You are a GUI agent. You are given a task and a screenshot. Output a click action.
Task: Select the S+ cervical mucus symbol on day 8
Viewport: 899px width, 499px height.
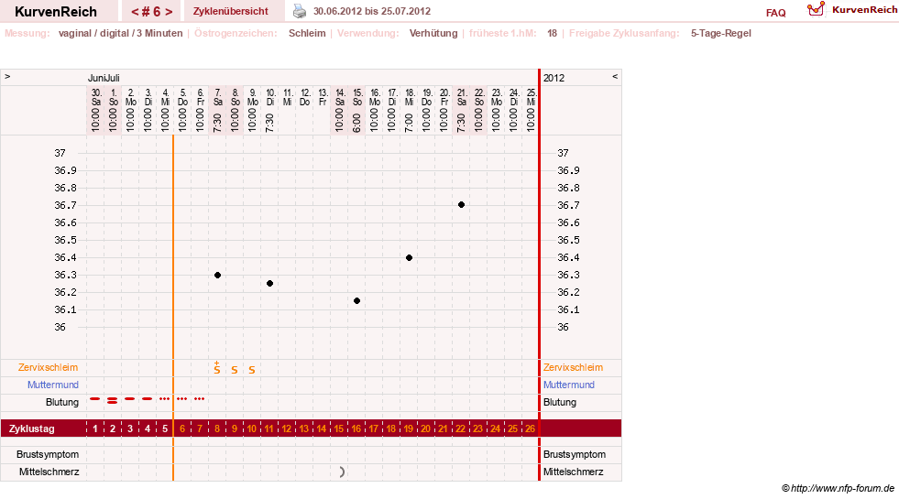[x=216, y=368]
